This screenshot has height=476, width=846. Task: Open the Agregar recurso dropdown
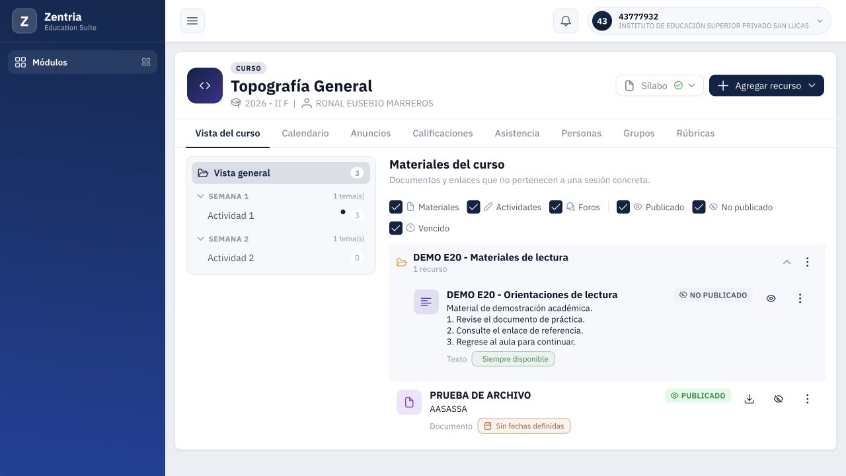(x=767, y=85)
